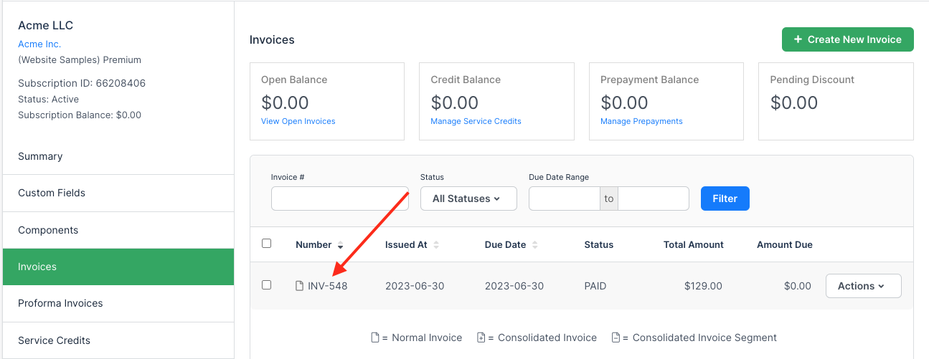This screenshot has height=359, width=929.
Task: Go to Proforma Invoices in sidebar
Action: (60, 303)
